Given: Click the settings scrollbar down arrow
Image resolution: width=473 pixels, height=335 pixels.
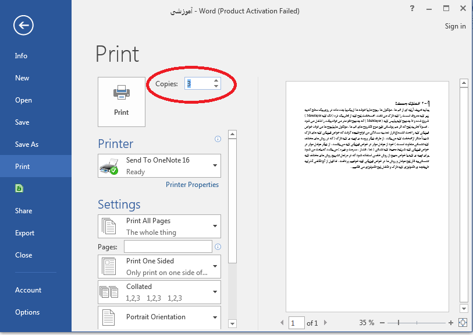Looking at the screenshot, I should [232, 324].
